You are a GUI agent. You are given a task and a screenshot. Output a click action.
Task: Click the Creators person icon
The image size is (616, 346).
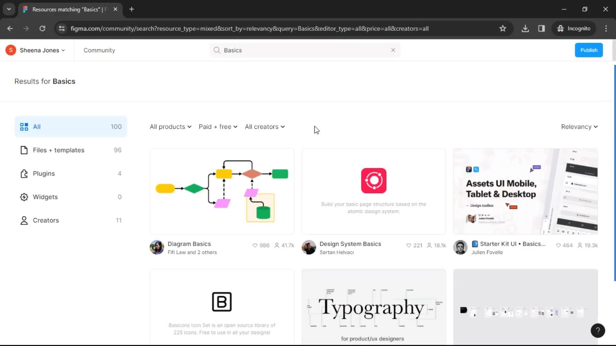[24, 220]
